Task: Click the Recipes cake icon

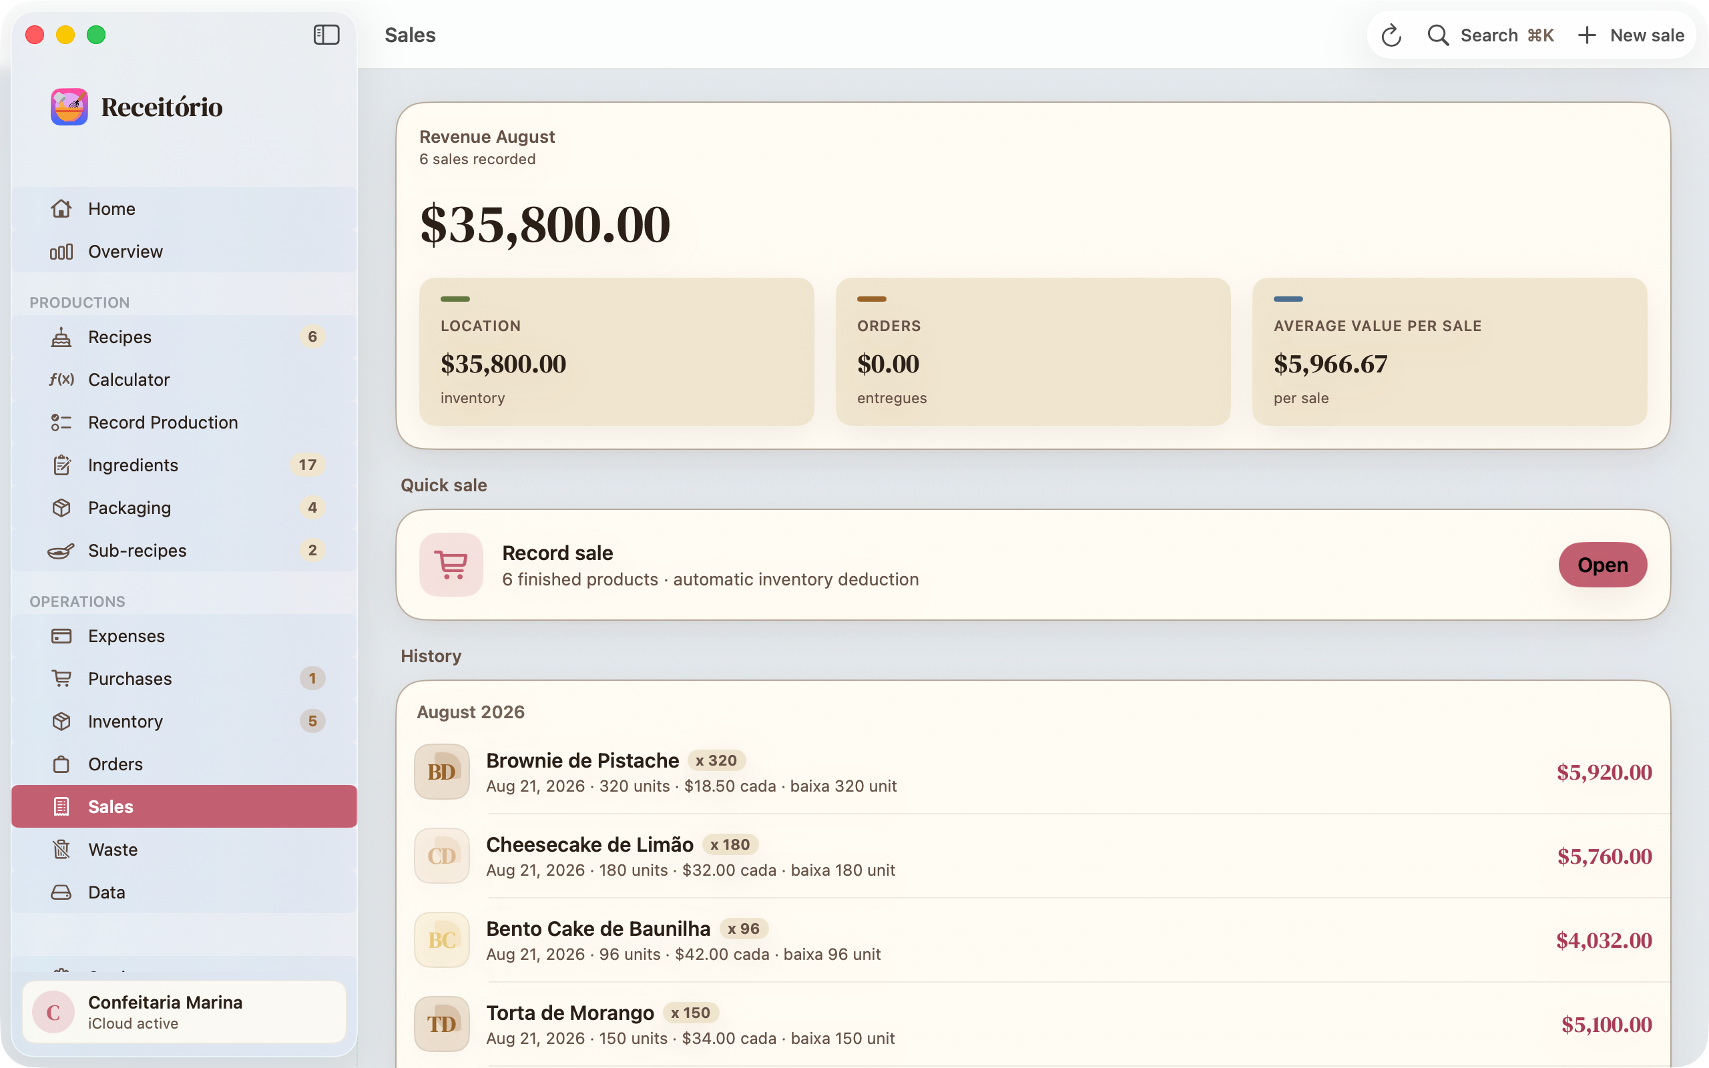Action: (61, 337)
